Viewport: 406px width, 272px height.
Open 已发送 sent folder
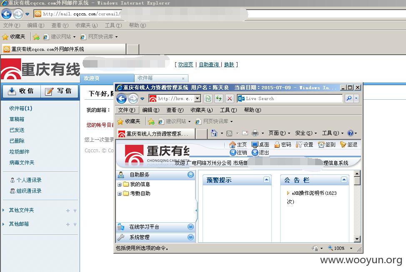coord(17,130)
